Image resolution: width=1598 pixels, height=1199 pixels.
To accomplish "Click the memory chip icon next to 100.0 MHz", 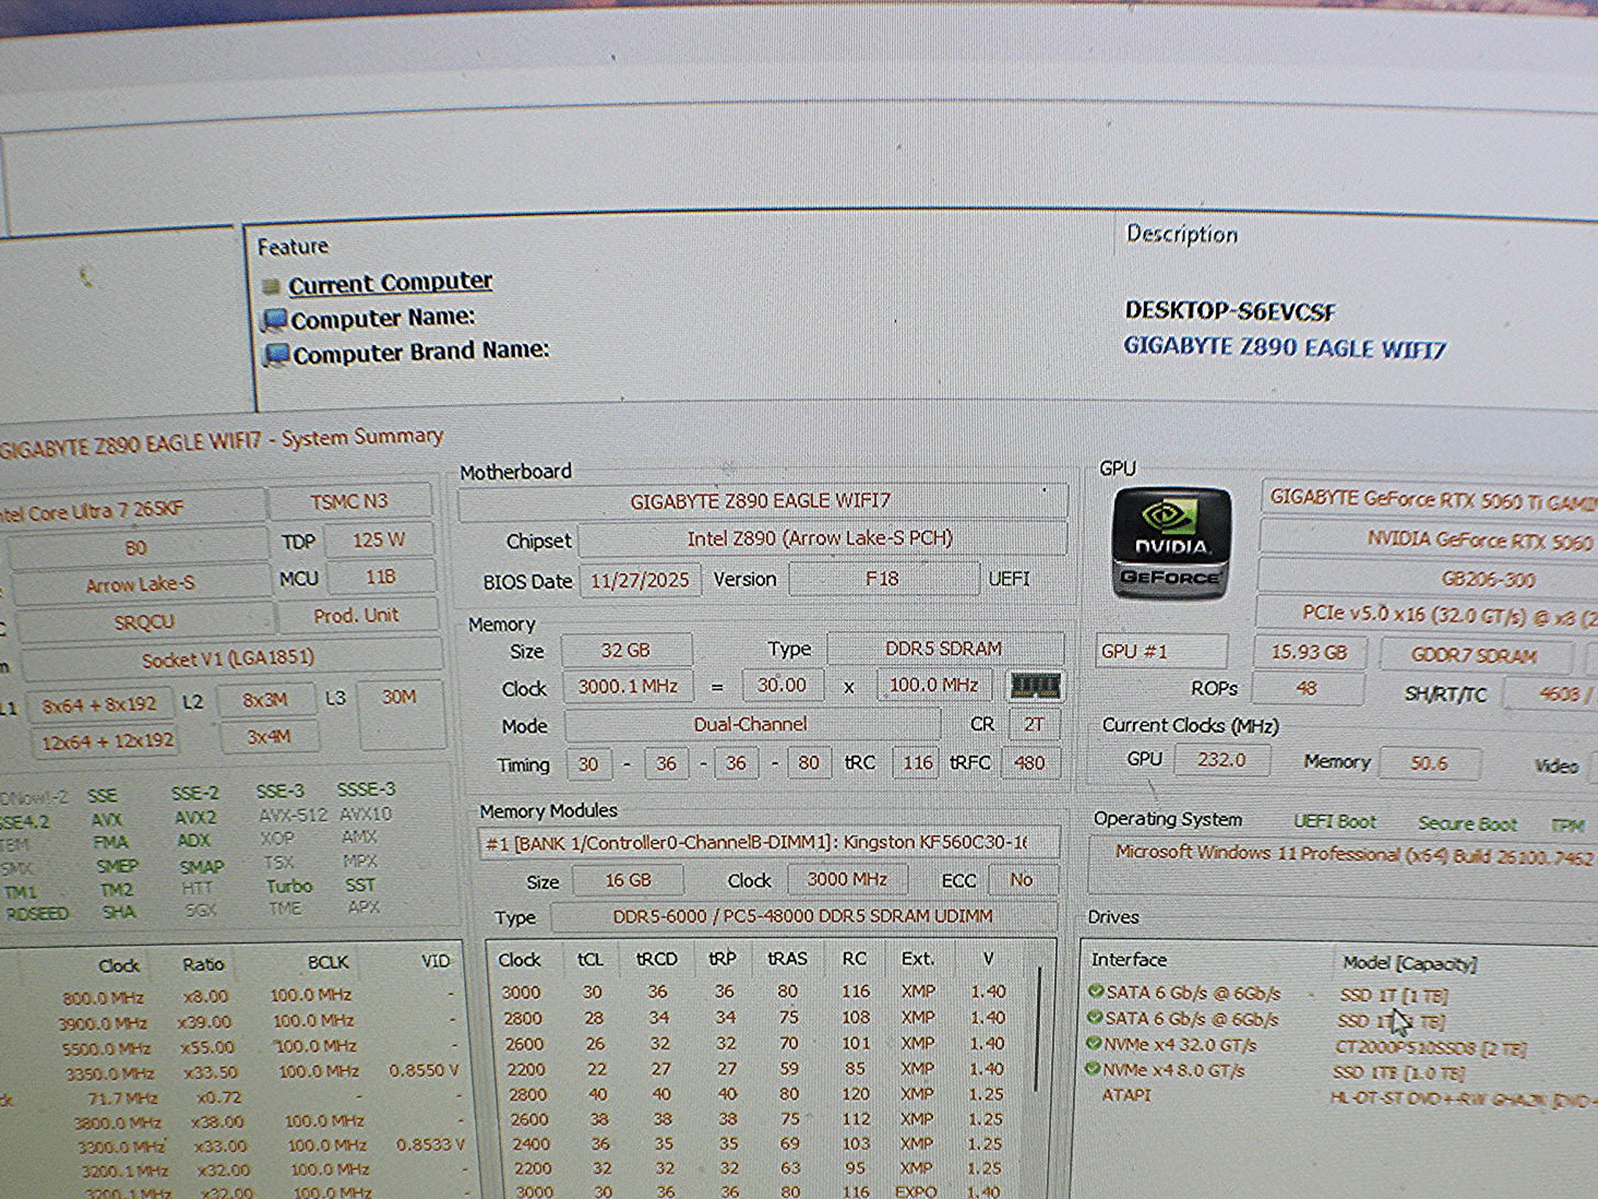I will [x=1035, y=687].
